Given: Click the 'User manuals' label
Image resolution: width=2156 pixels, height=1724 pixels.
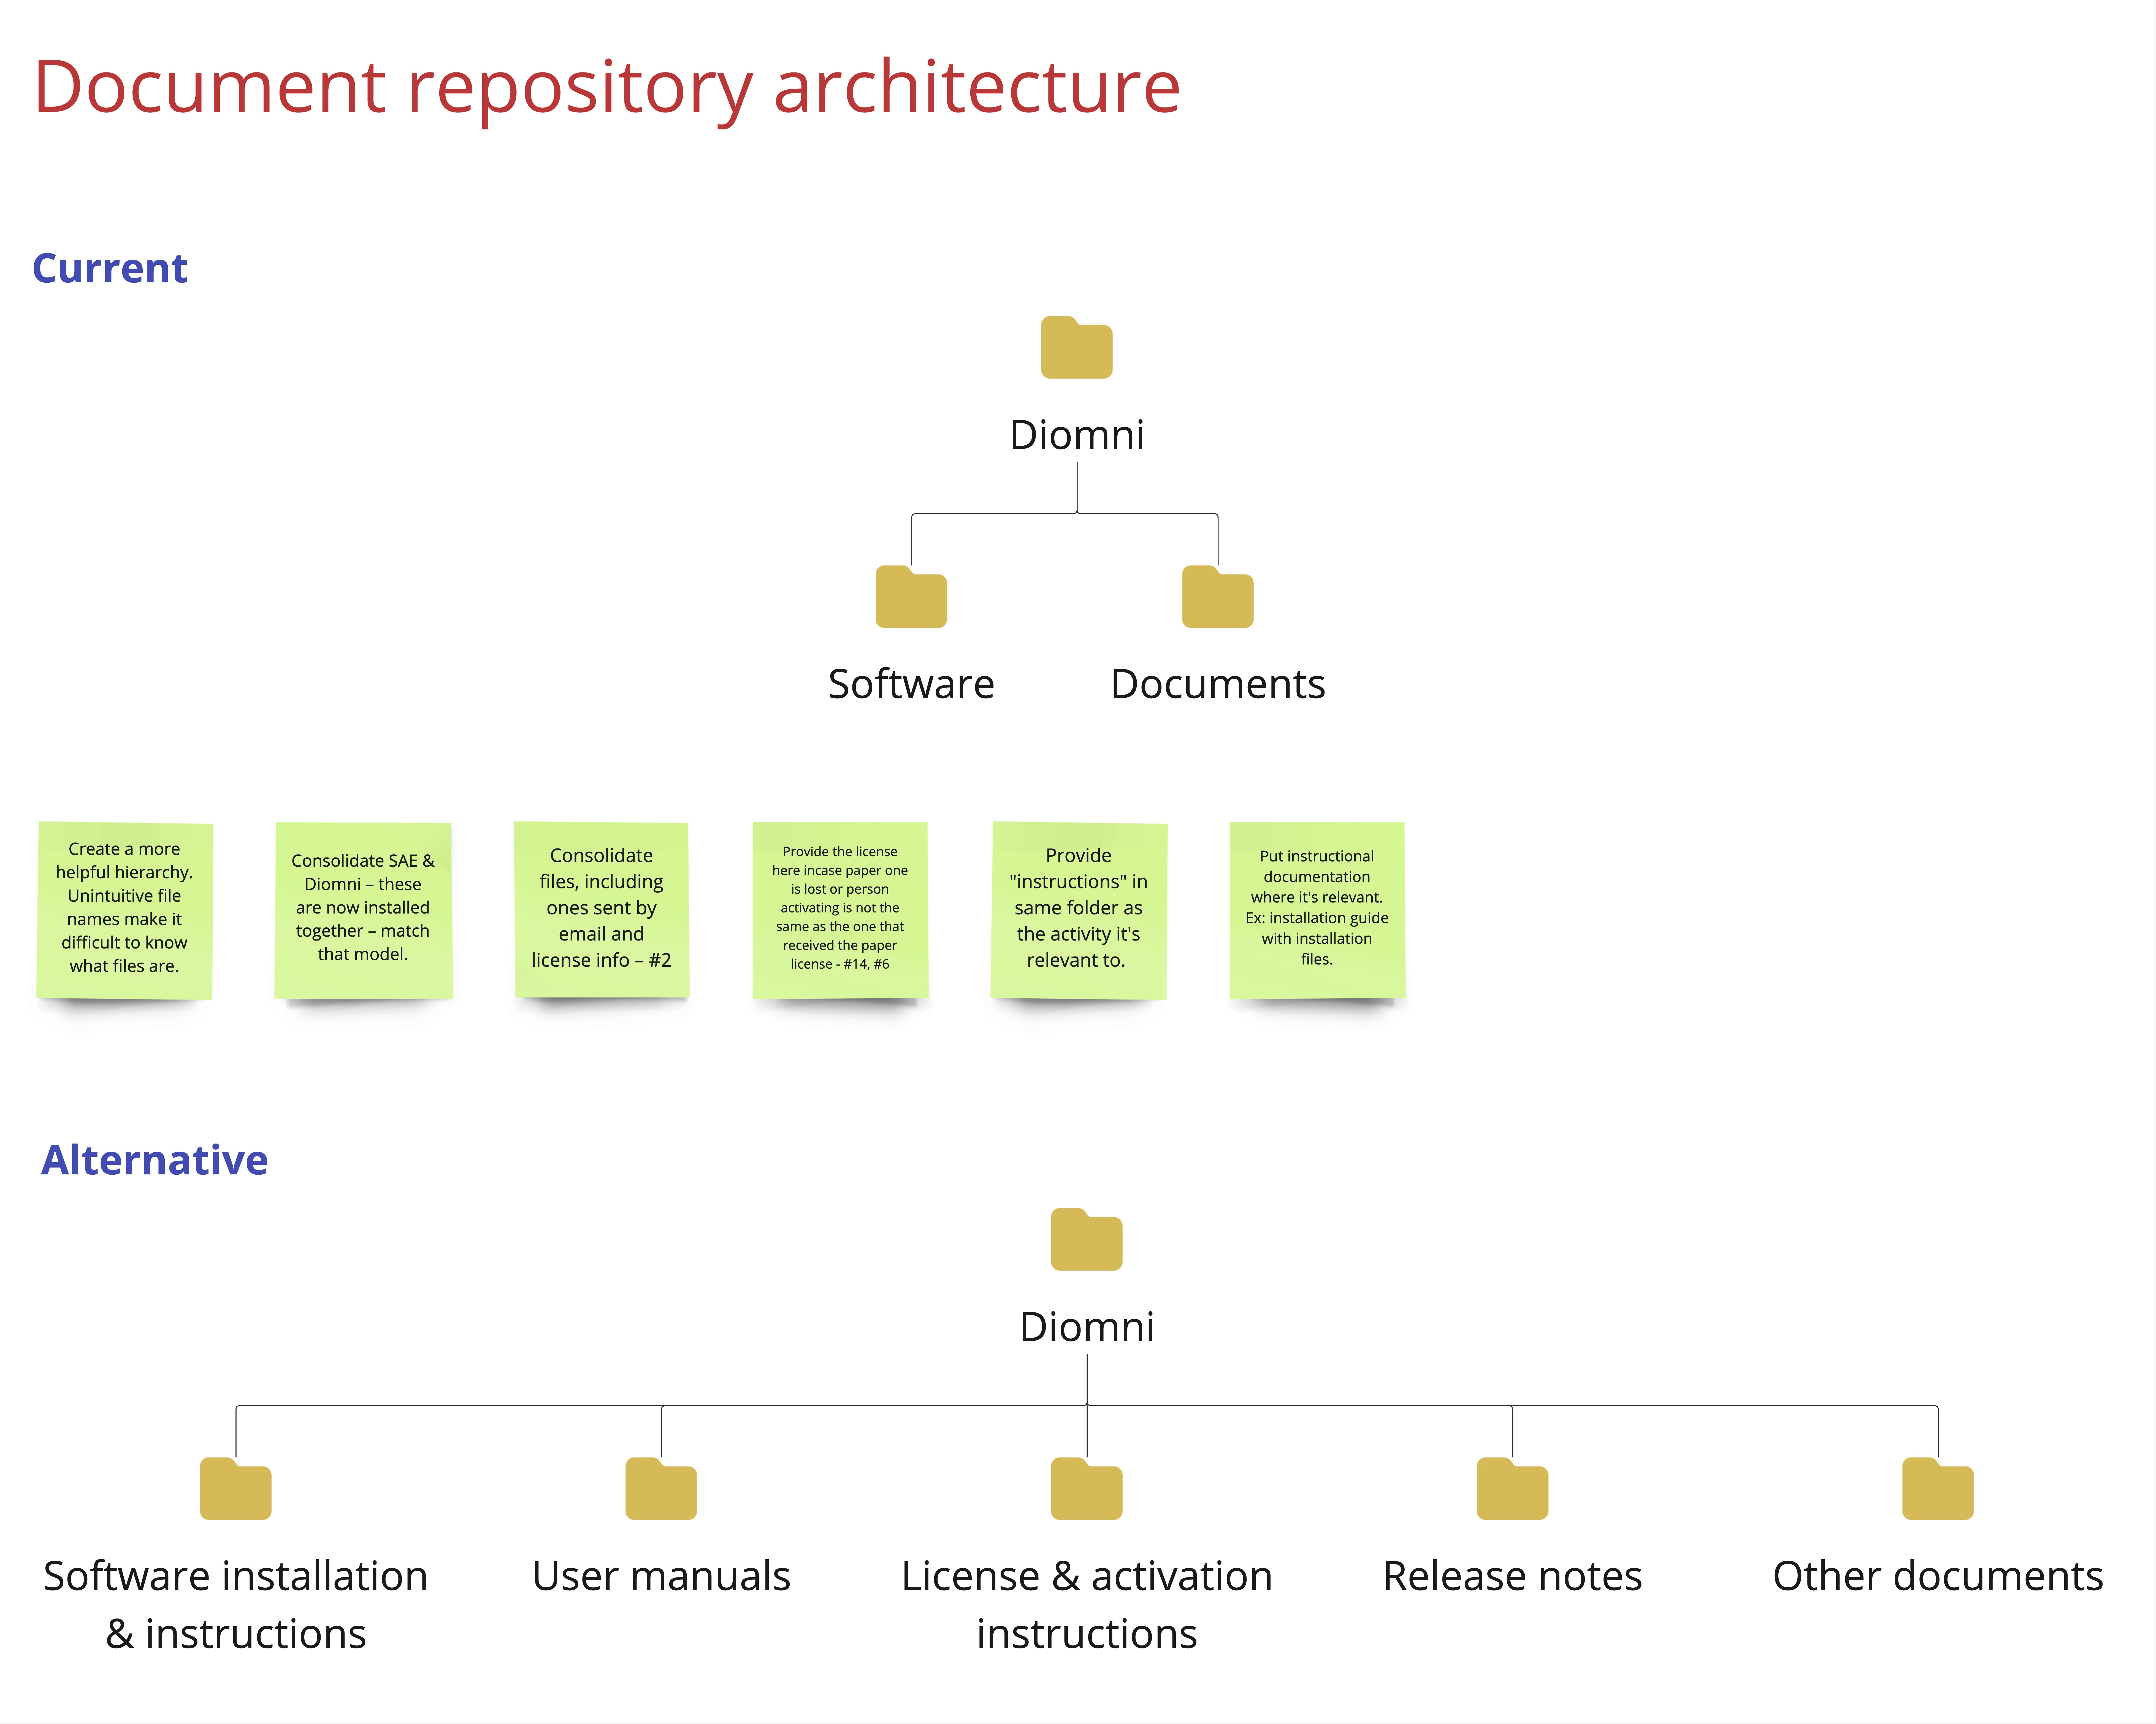Looking at the screenshot, I should [661, 1576].
